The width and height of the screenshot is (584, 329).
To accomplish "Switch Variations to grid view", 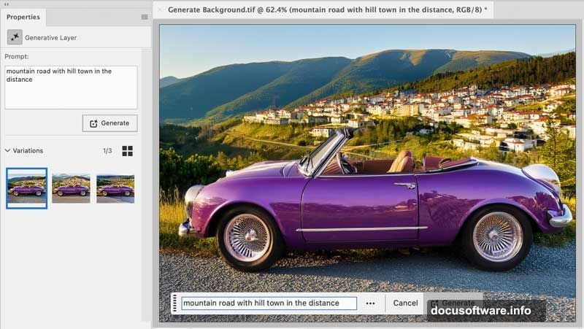I will (128, 151).
